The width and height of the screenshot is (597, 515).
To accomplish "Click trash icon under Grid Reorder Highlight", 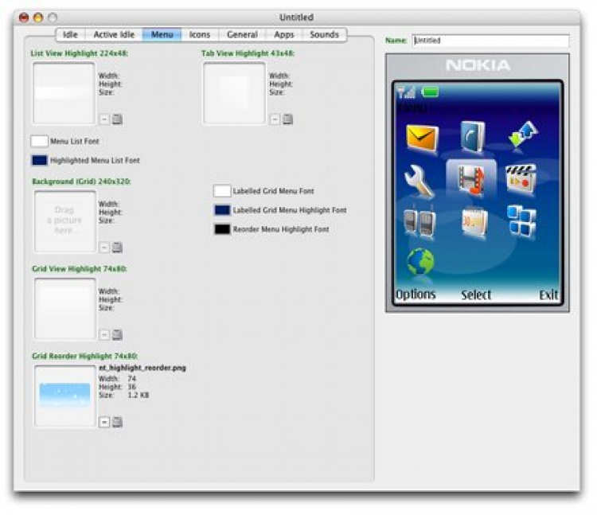I will [x=117, y=422].
